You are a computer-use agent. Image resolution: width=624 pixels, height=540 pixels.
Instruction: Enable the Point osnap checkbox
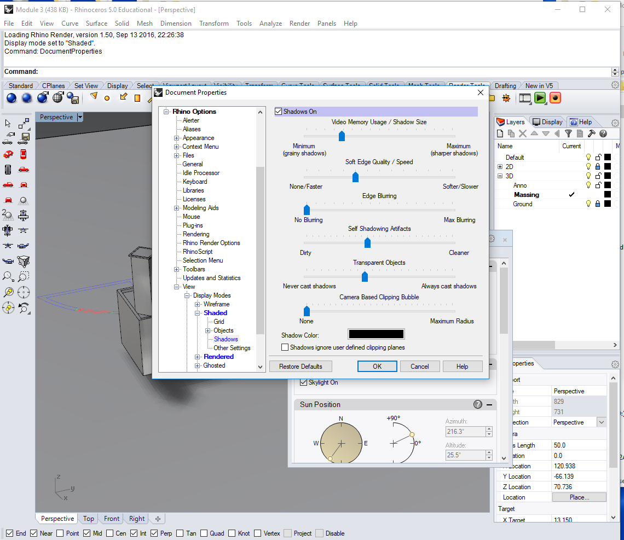[x=60, y=533]
